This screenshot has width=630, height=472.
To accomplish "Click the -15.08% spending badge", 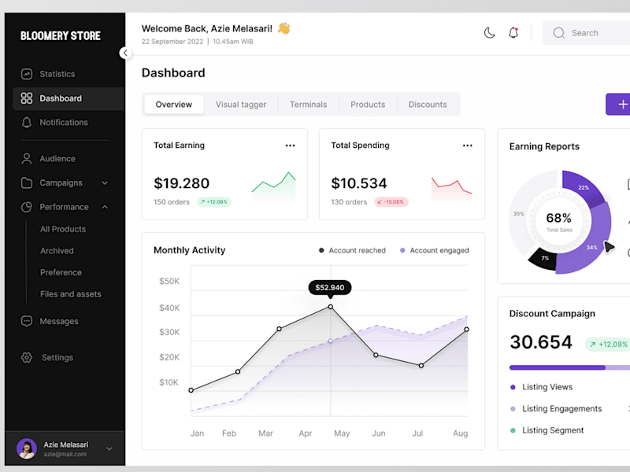I will (x=391, y=202).
